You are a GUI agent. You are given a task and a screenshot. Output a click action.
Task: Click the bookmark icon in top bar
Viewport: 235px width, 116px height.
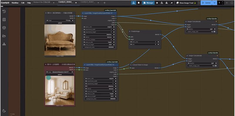tap(139, 3)
